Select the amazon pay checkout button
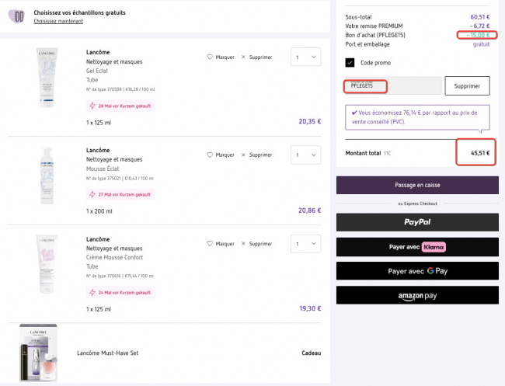 tap(417, 295)
